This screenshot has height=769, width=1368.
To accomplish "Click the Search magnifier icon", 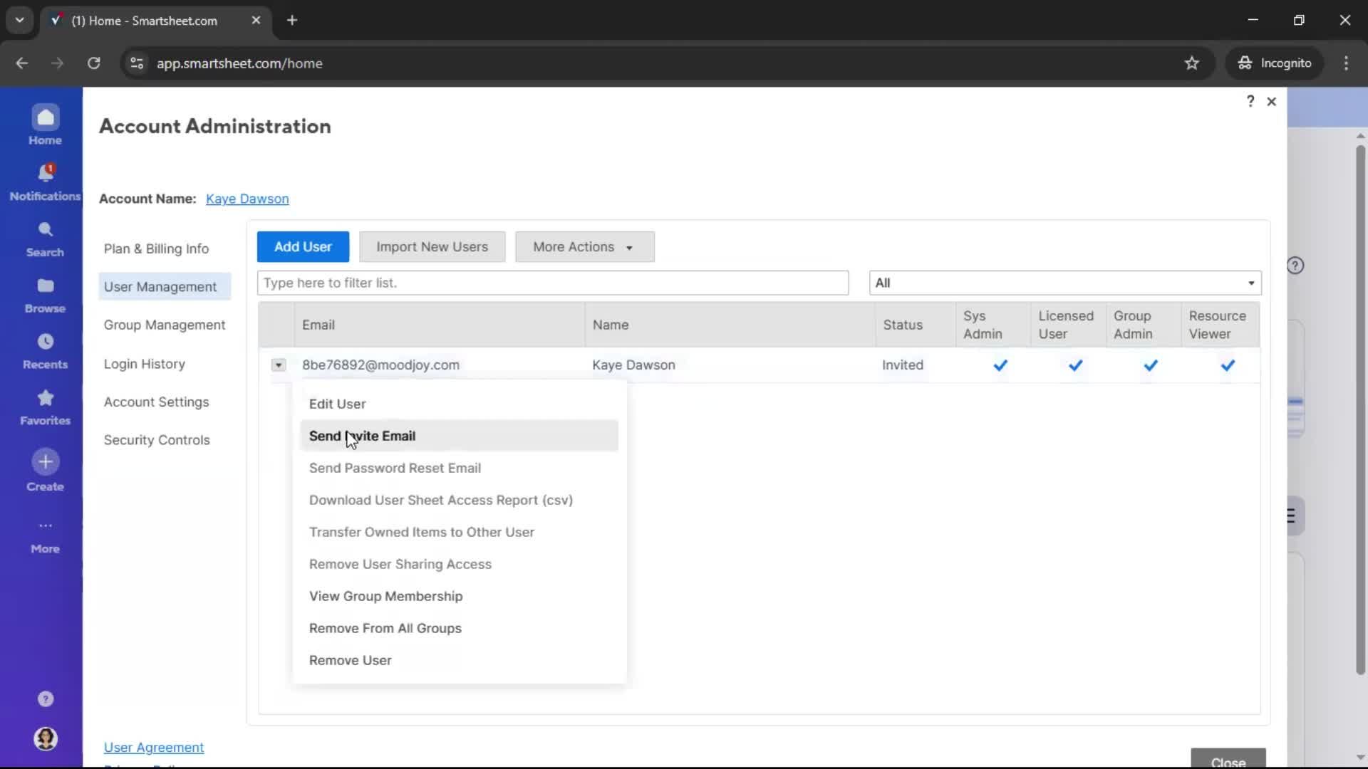I will pos(45,229).
